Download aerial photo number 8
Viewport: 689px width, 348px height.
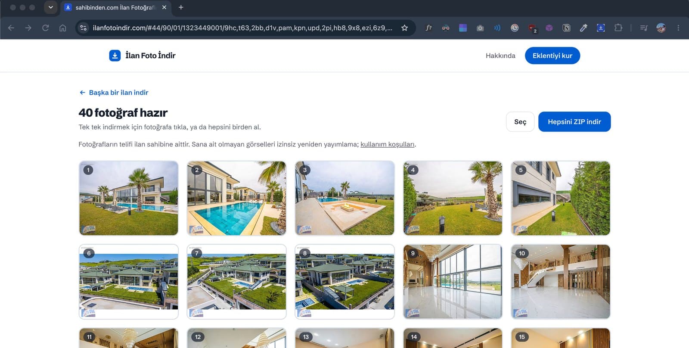pos(344,282)
